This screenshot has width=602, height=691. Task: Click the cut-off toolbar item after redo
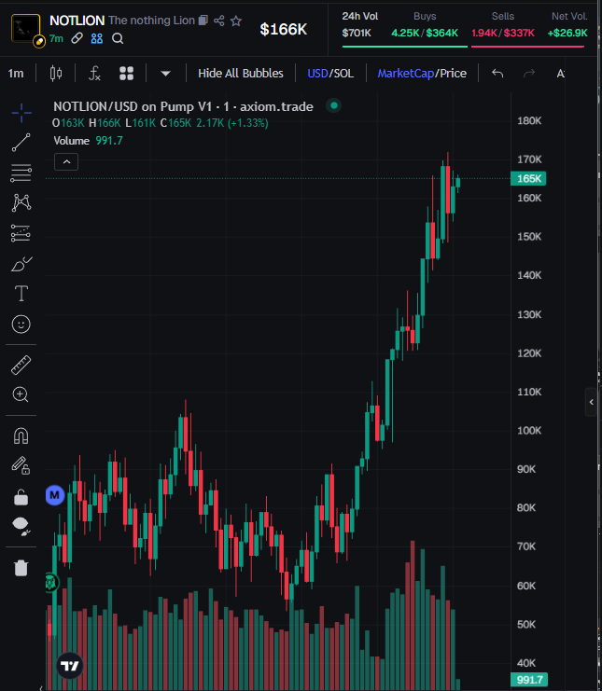pyautogui.click(x=560, y=73)
